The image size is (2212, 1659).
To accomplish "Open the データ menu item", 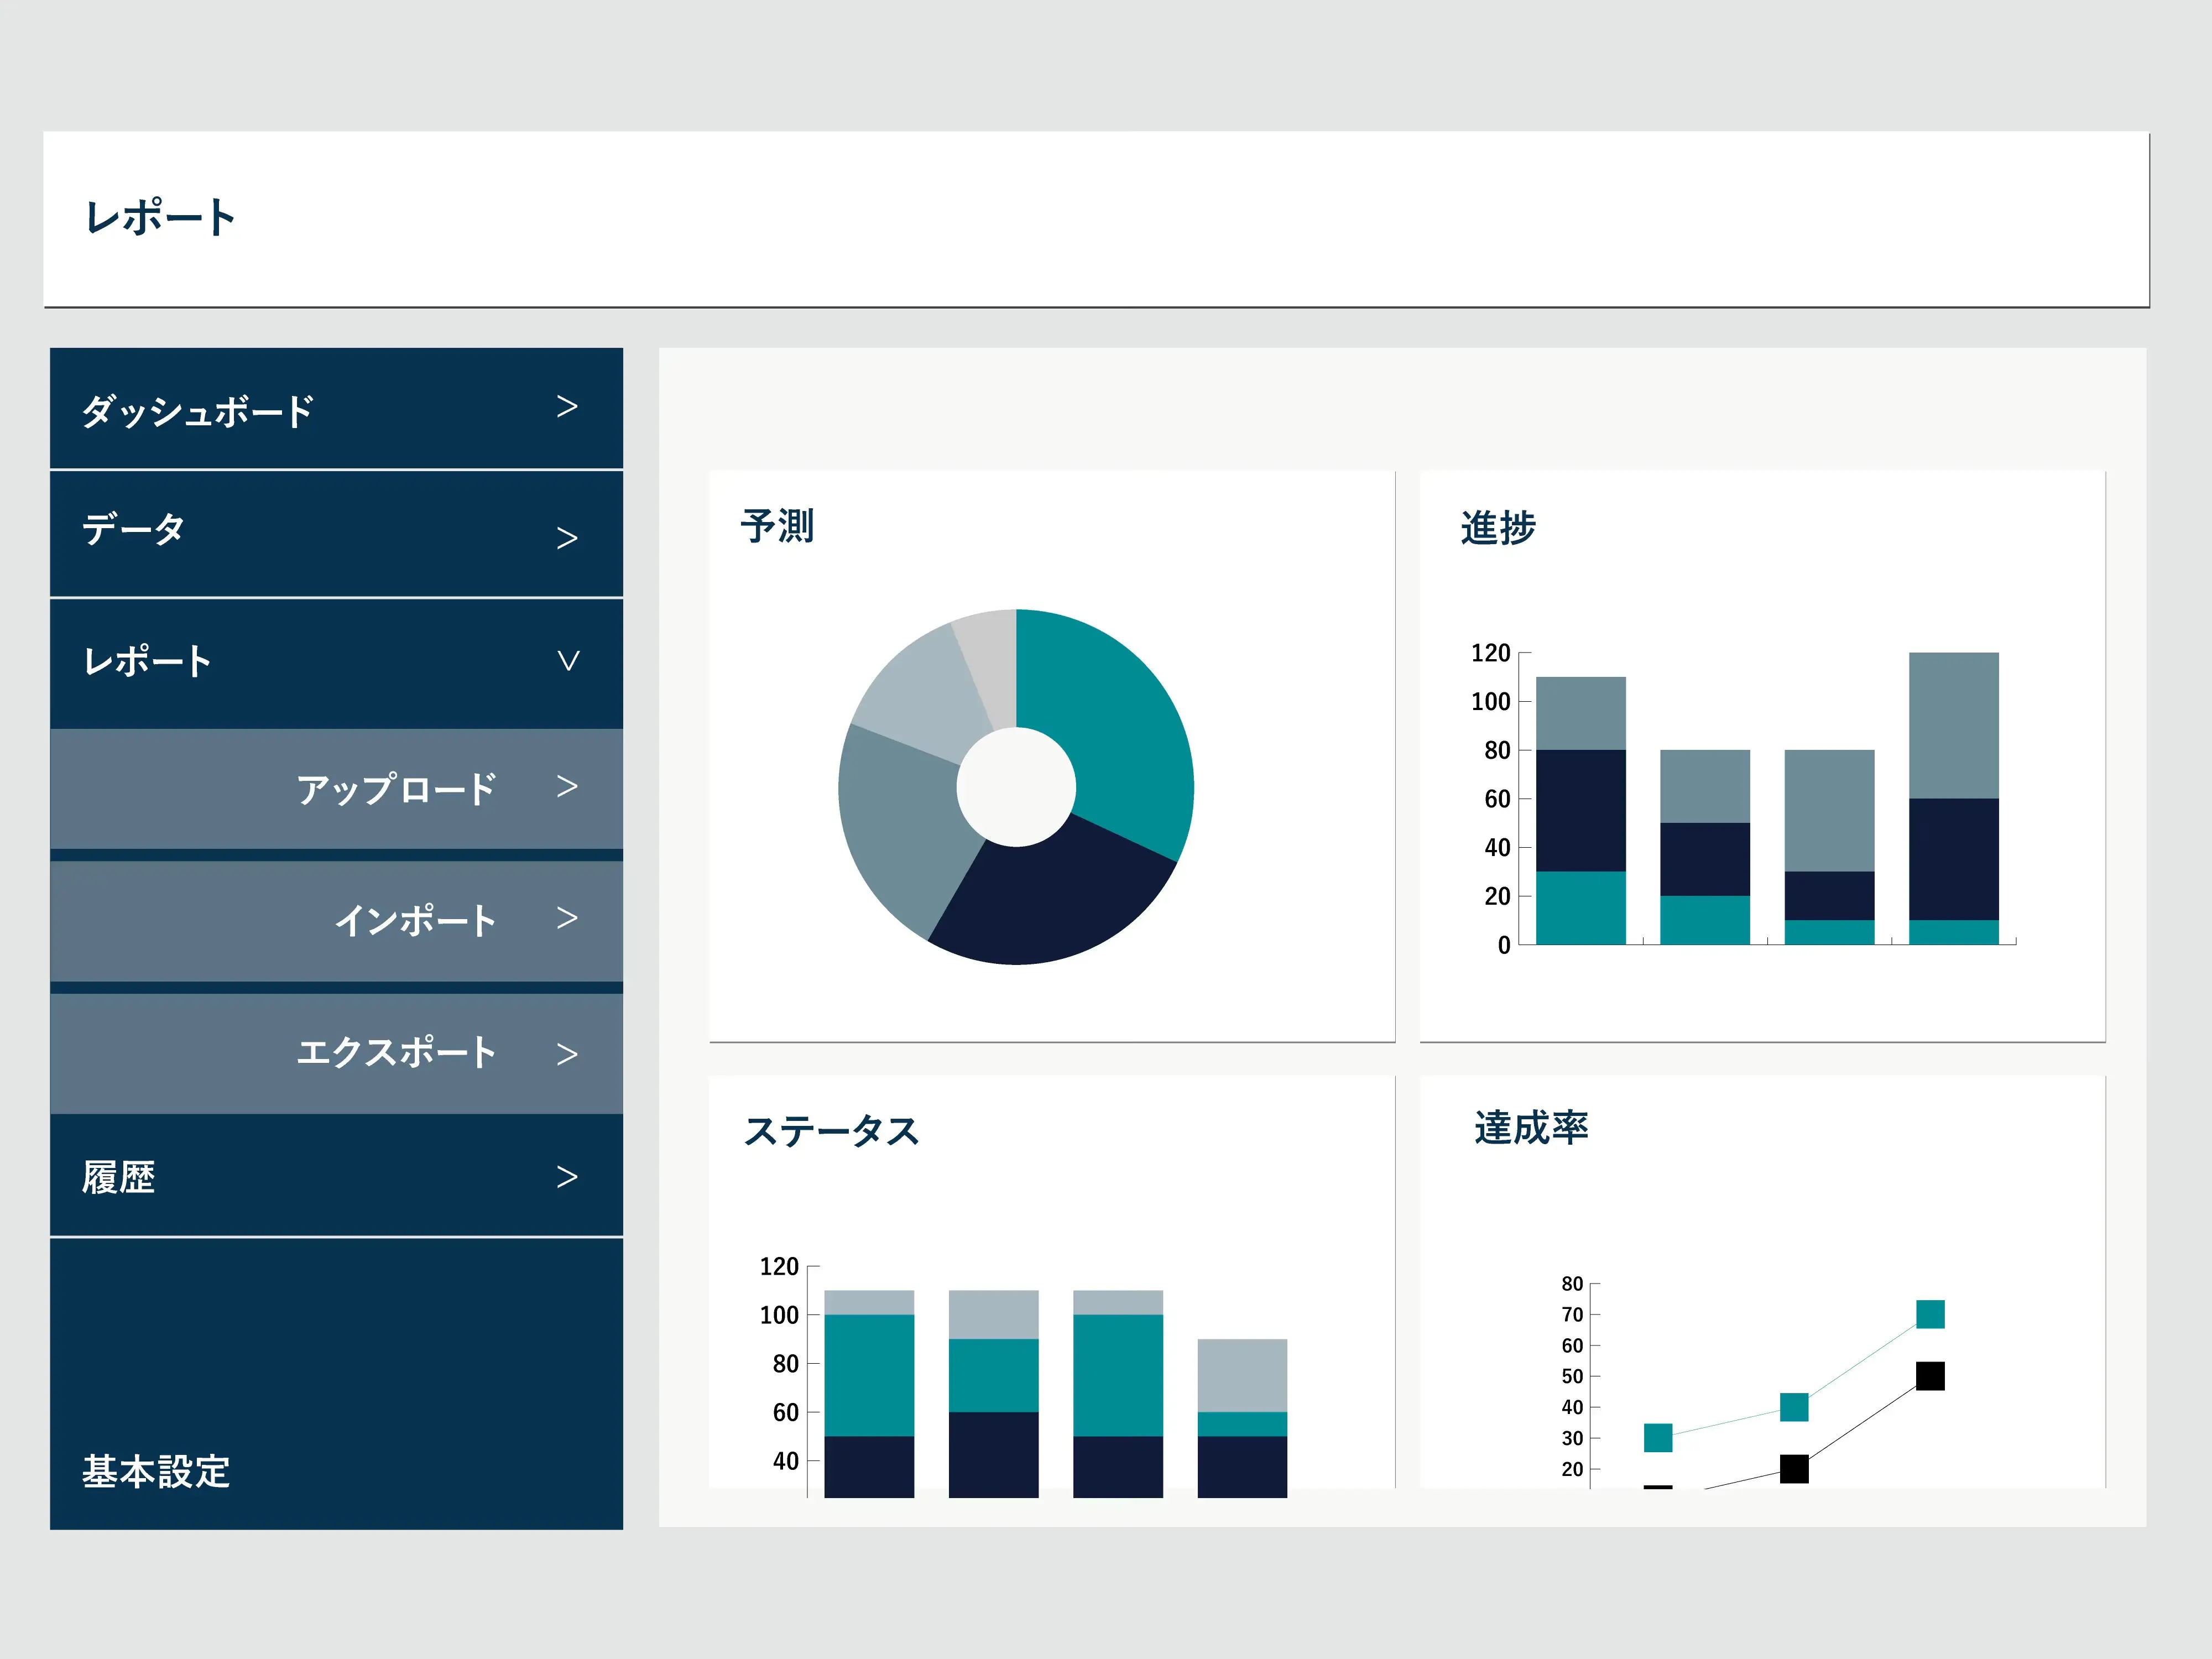I will [x=133, y=529].
